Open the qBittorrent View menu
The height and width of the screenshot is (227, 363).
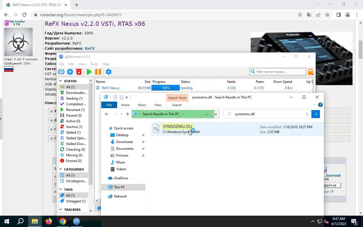pos(82,64)
